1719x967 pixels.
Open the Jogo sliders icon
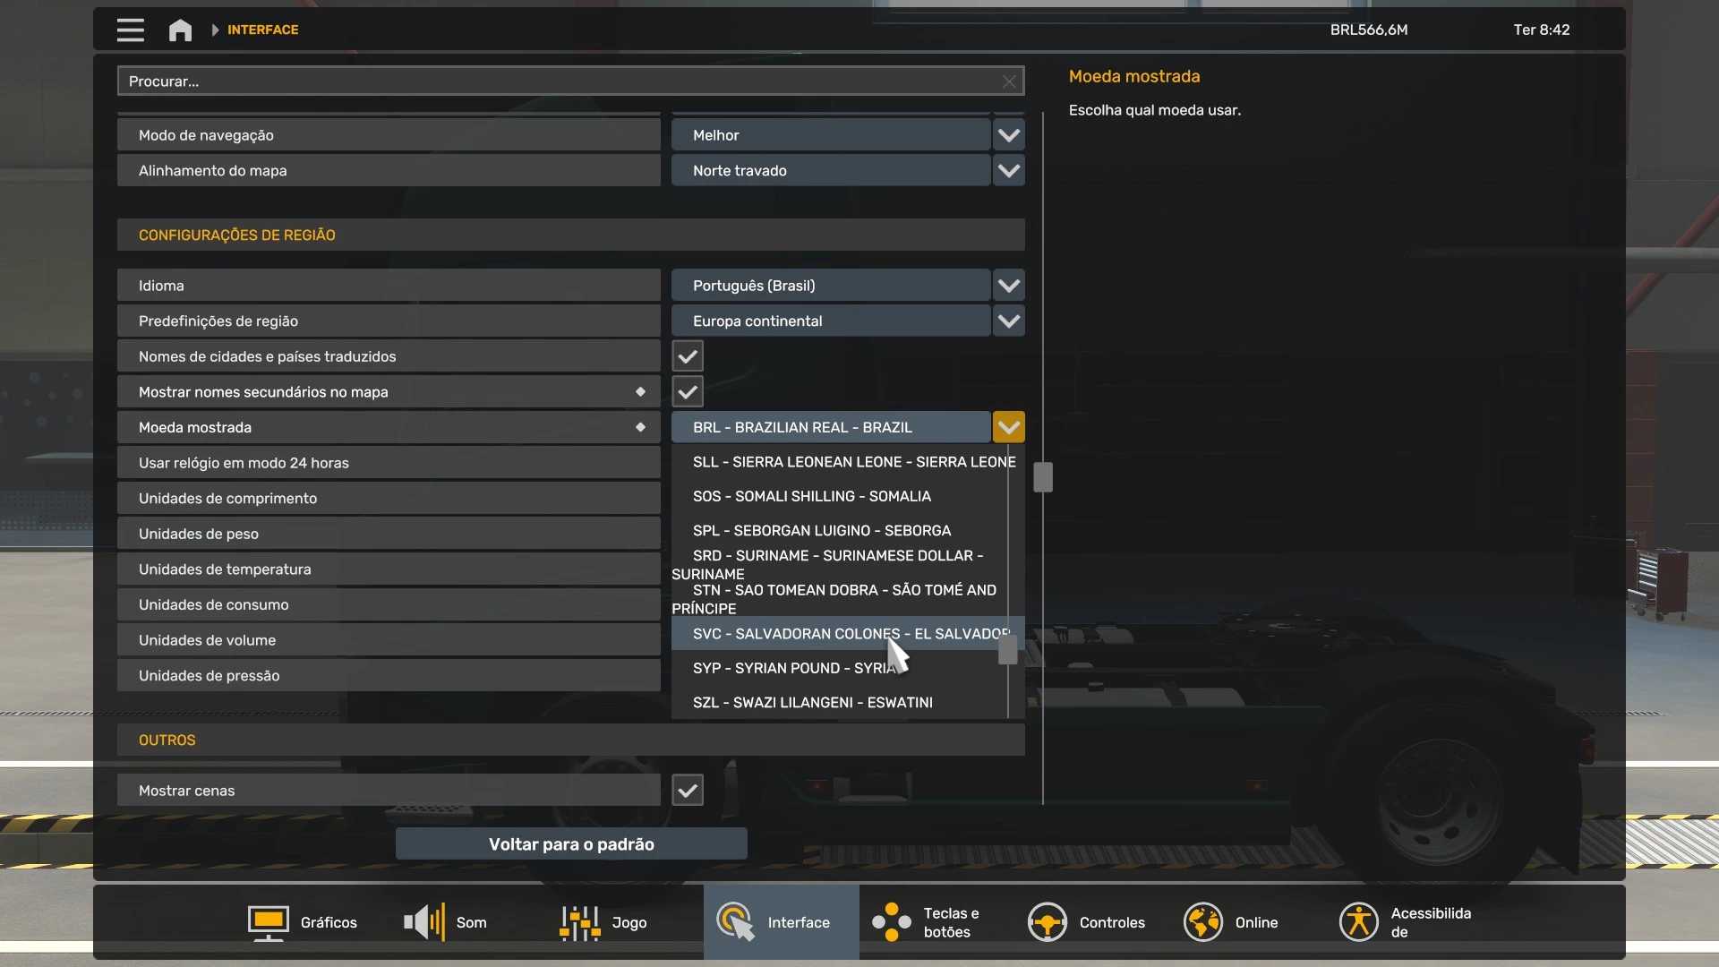pyautogui.click(x=580, y=922)
